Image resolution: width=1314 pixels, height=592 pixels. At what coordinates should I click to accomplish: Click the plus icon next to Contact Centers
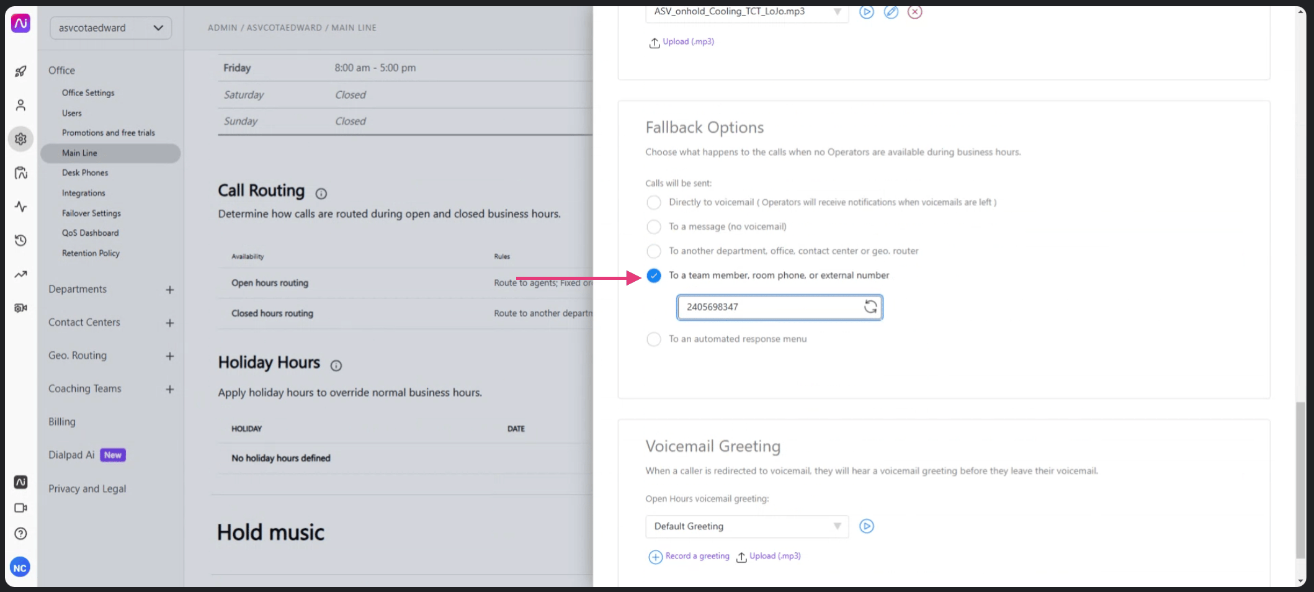[x=170, y=323]
